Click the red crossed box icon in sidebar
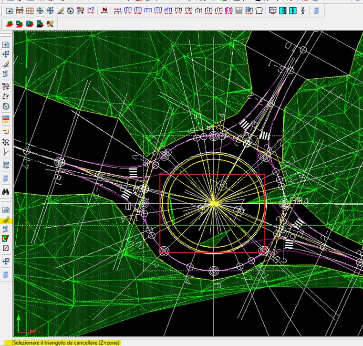Image resolution: width=363 pixels, height=346 pixels. tap(6, 248)
